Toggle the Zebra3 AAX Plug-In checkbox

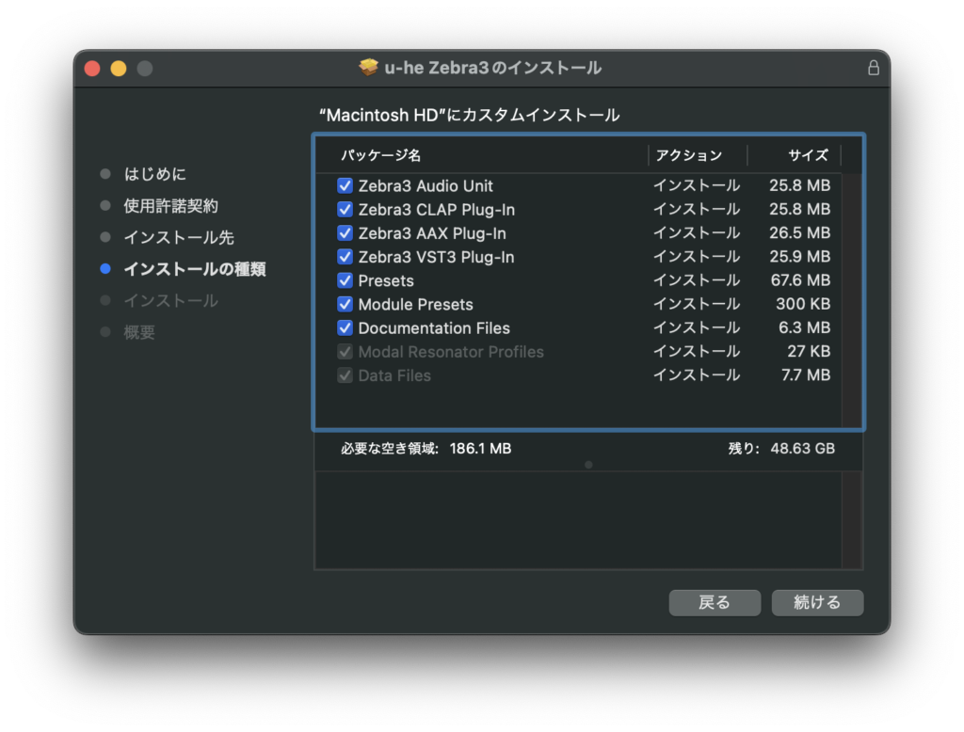pos(345,233)
